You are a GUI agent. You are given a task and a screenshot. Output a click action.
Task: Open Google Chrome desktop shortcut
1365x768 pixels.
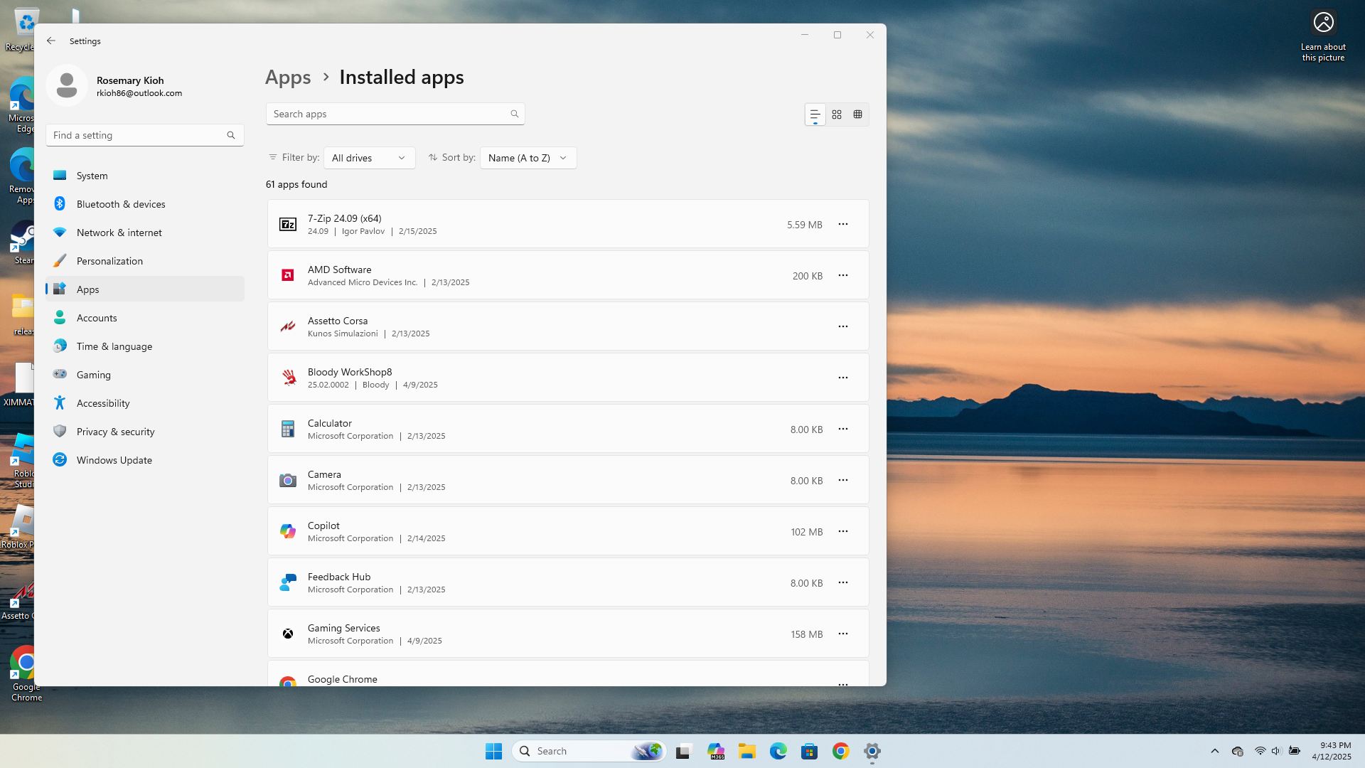[26, 673]
